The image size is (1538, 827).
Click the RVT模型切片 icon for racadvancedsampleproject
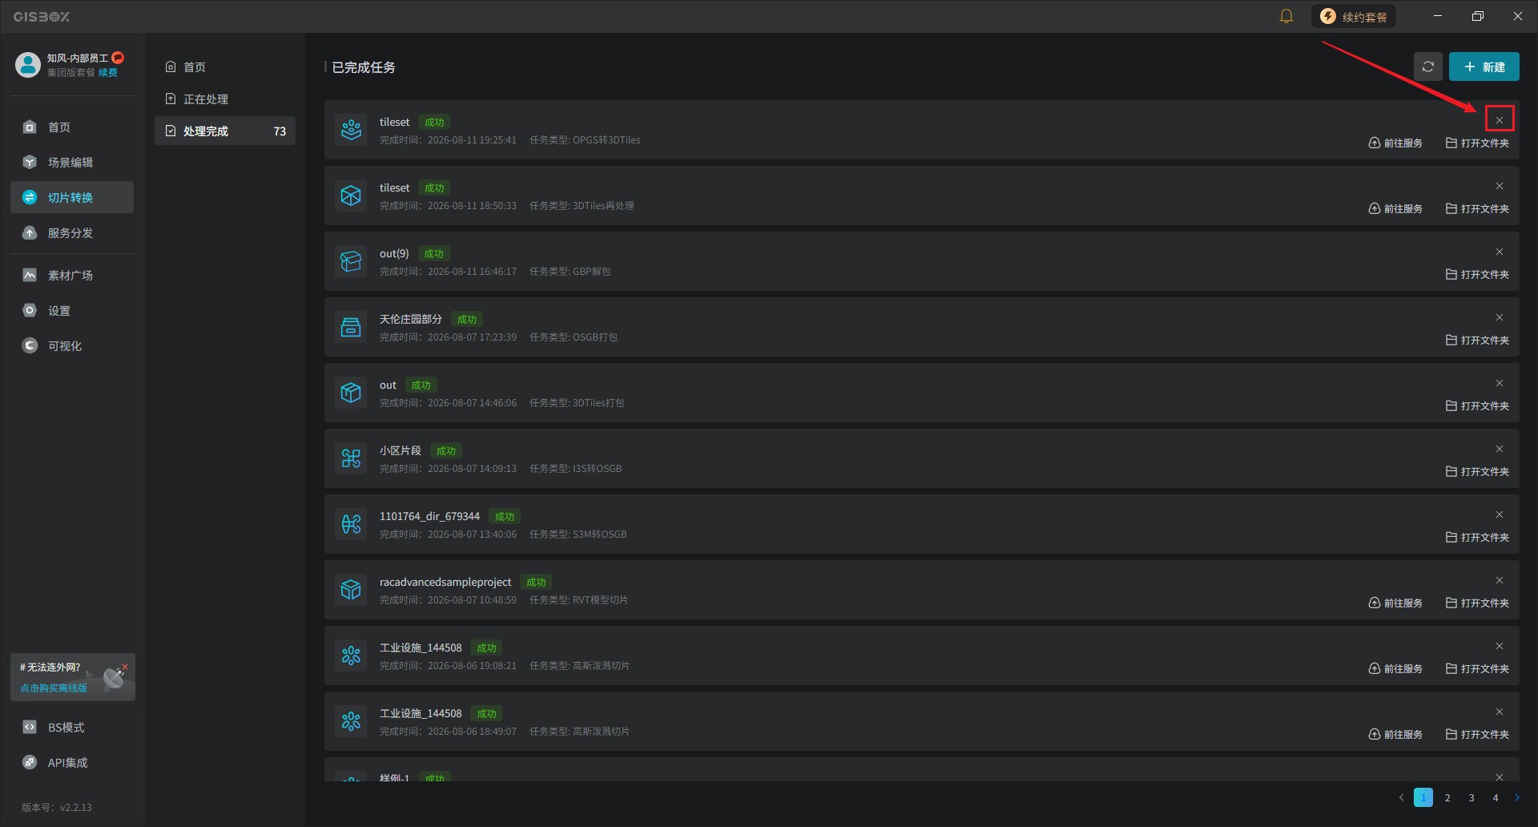(351, 589)
